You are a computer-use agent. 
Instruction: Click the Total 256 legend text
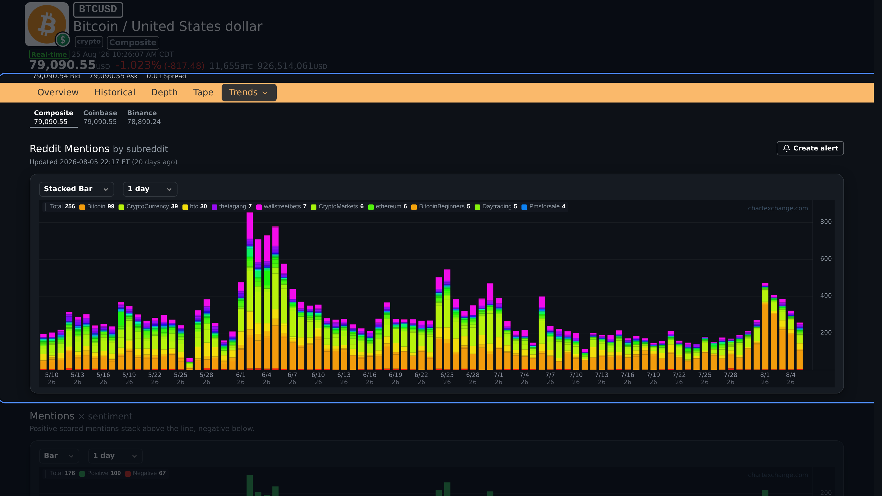[x=62, y=206]
